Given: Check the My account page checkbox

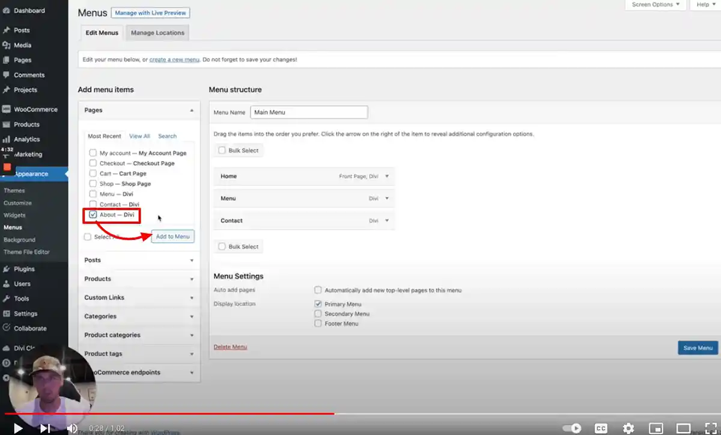Looking at the screenshot, I should tap(93, 153).
